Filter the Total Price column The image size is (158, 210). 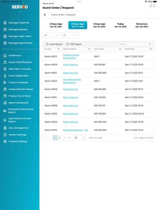coord(120,49)
